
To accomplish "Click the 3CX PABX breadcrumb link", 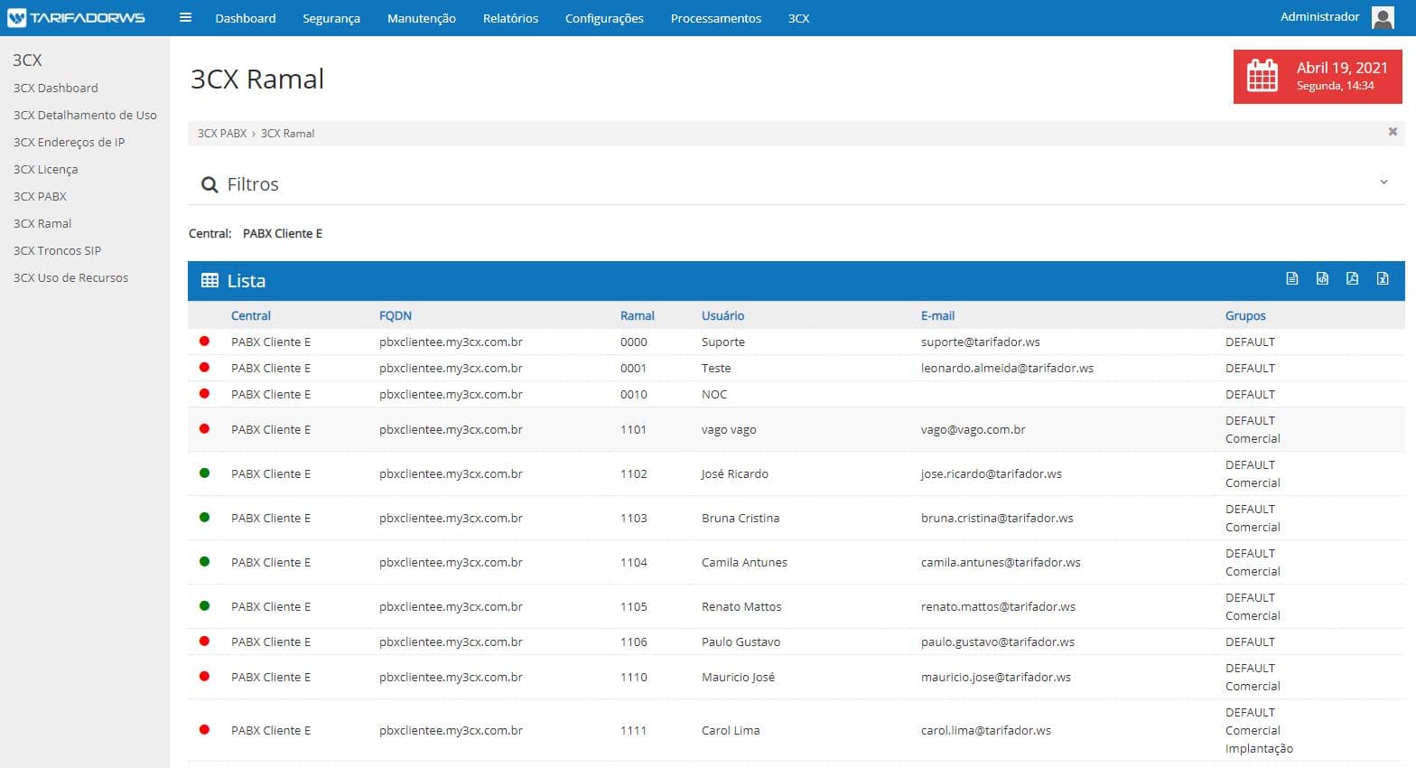I will (x=222, y=133).
